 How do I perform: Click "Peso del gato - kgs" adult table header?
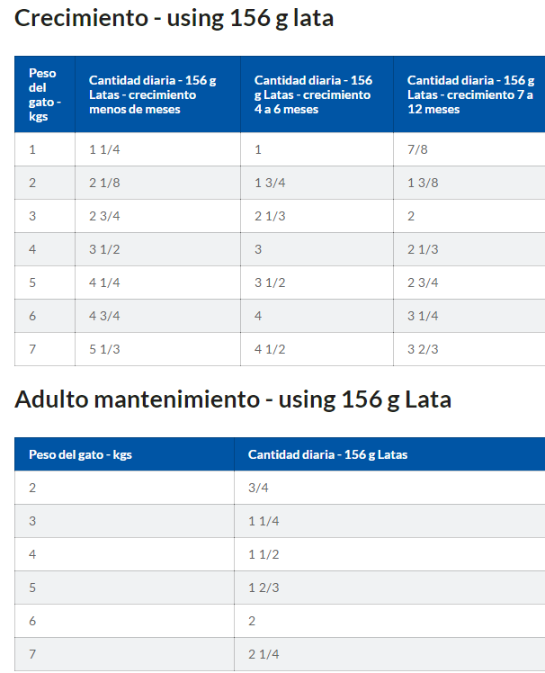pos(80,454)
